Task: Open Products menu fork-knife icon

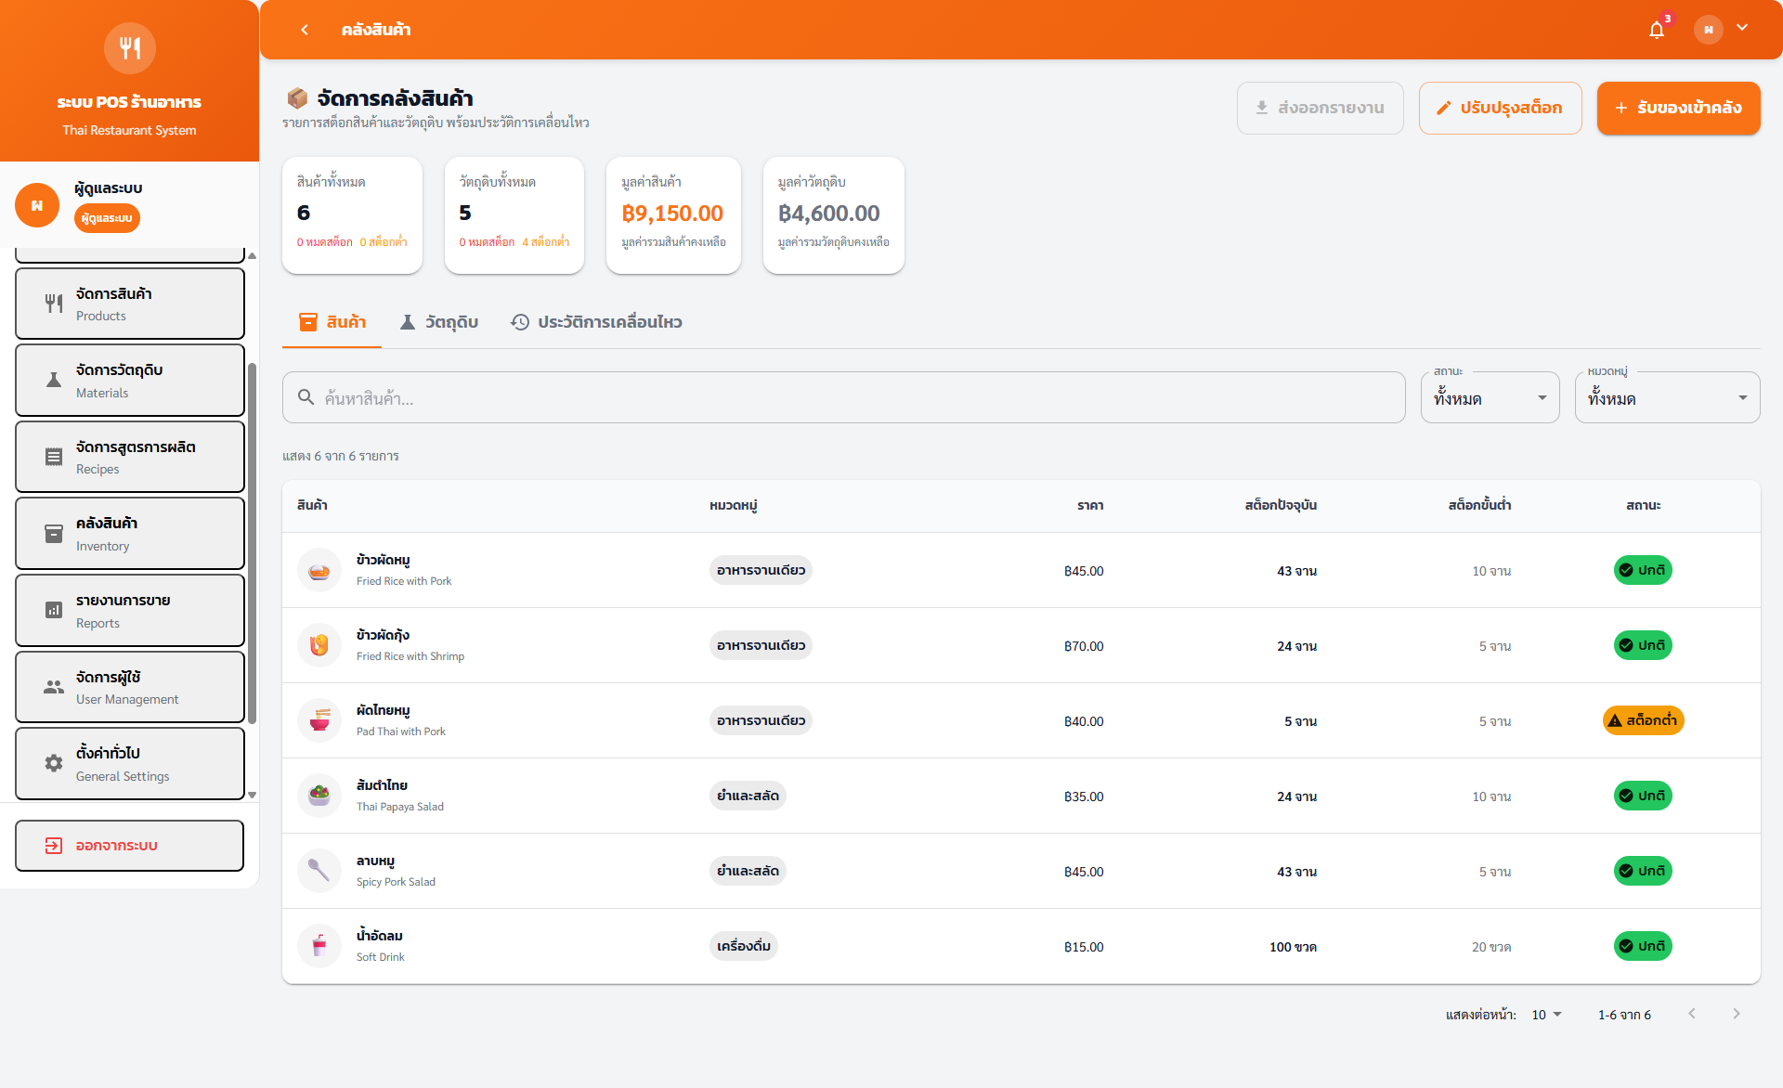Action: click(x=54, y=304)
